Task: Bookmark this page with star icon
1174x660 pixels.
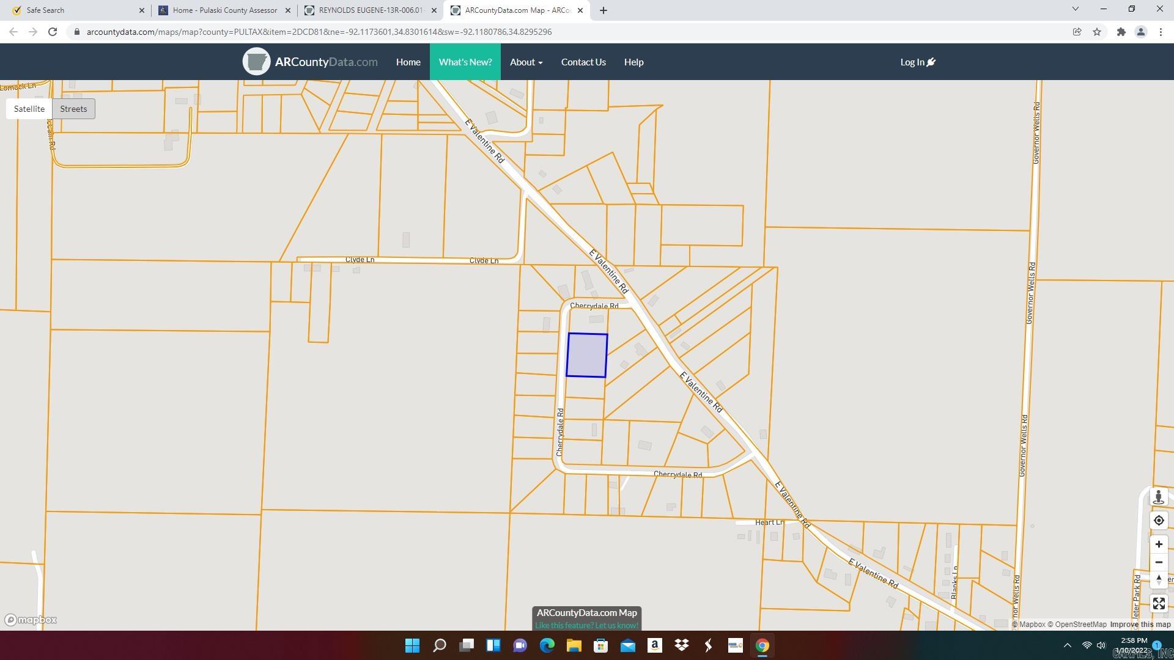Action: pos(1097,32)
